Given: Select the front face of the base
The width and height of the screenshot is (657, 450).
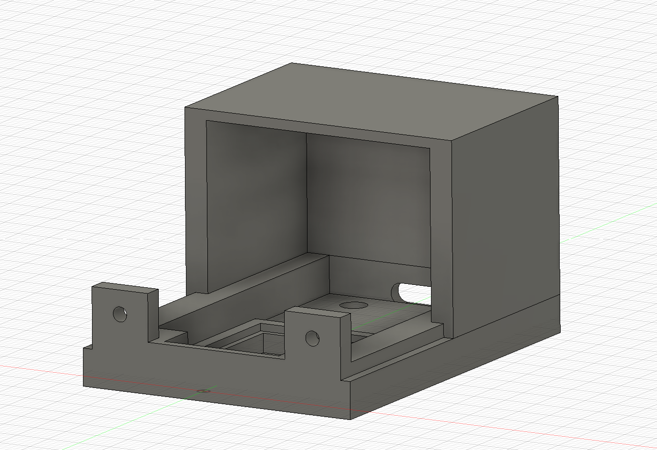Looking at the screenshot, I should pos(217,384).
